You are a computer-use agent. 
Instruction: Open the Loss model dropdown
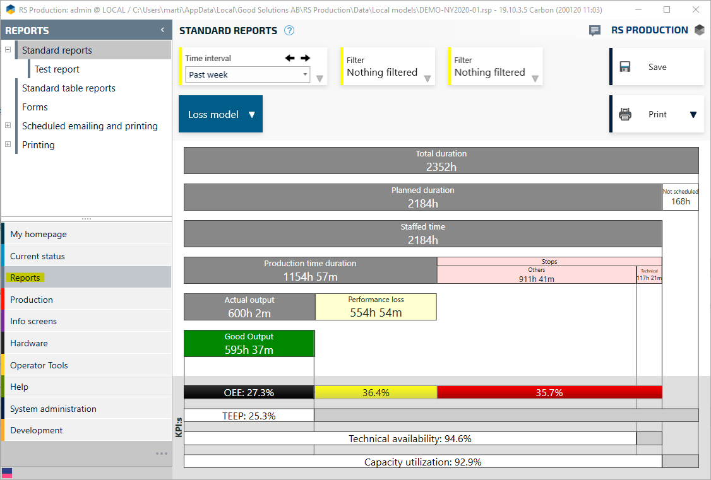220,114
